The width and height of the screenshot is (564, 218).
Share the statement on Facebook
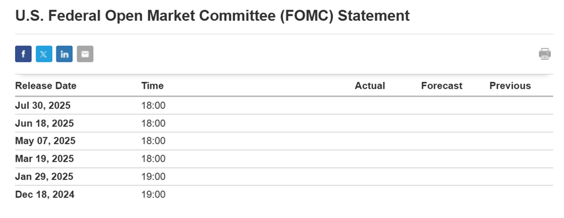coord(23,54)
